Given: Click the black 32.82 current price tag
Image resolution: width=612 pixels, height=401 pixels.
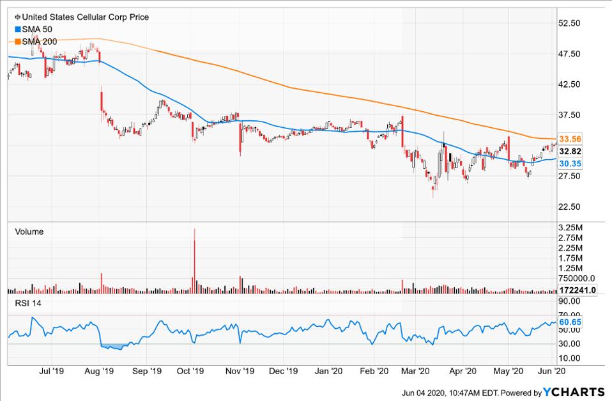Looking at the screenshot, I should (570, 151).
